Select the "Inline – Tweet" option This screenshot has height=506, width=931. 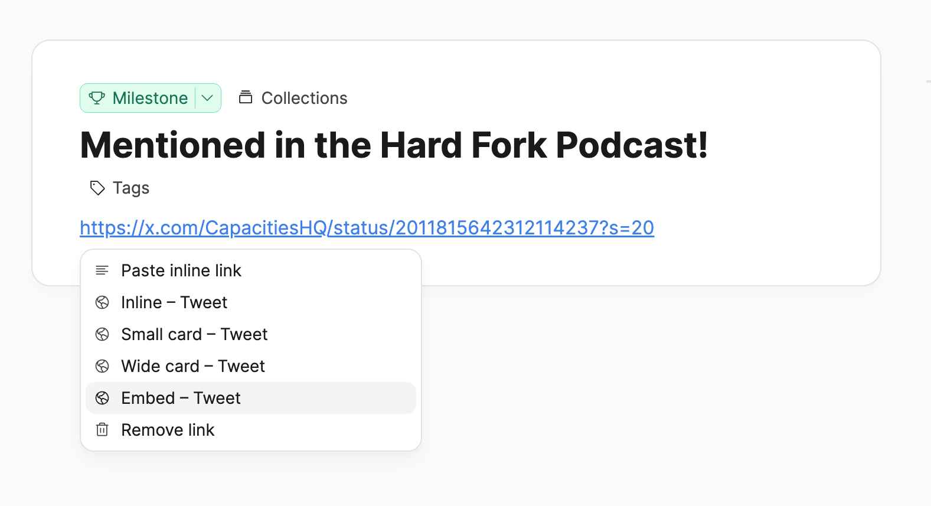(174, 302)
